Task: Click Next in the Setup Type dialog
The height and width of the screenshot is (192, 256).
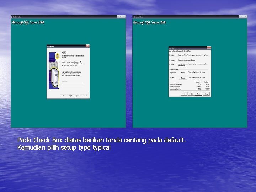Action: 198,94
